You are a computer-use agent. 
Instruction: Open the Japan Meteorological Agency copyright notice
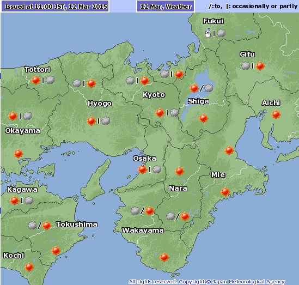click(x=207, y=282)
